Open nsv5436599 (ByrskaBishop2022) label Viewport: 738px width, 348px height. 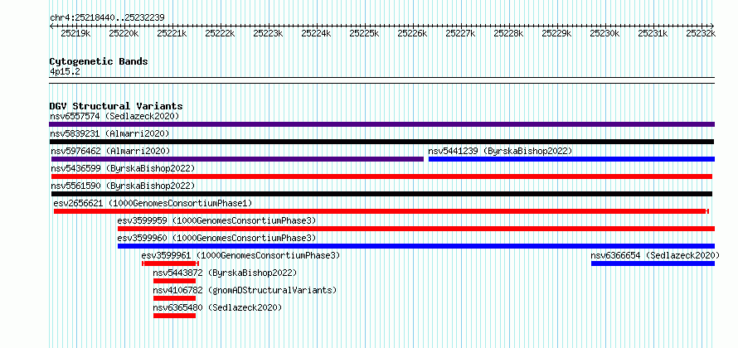click(123, 168)
